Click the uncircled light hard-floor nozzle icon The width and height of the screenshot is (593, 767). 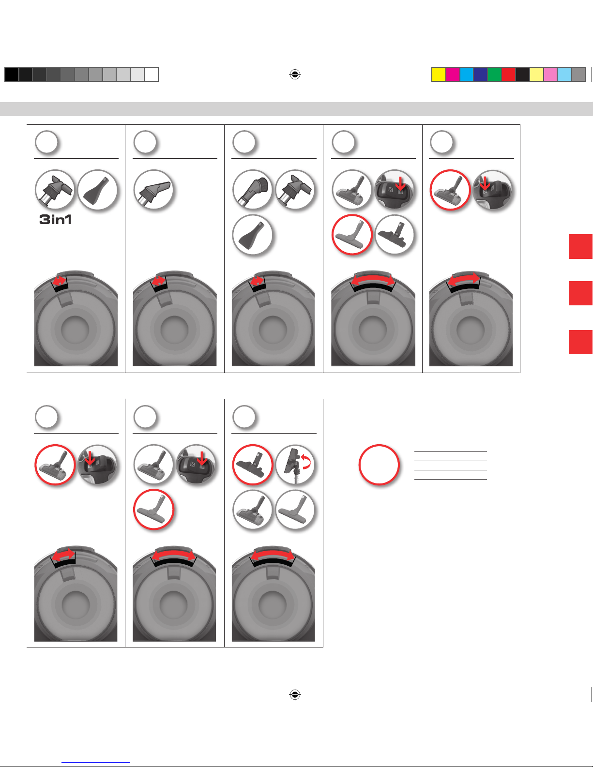tap(295, 510)
